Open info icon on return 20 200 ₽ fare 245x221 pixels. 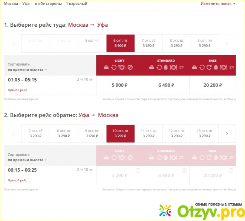click(x=231, y=171)
